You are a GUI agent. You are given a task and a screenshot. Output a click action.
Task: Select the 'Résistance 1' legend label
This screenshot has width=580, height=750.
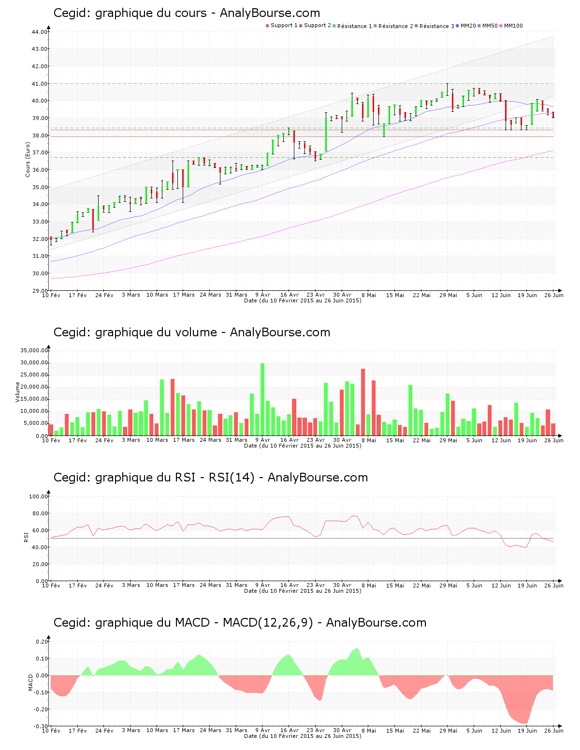tap(355, 26)
